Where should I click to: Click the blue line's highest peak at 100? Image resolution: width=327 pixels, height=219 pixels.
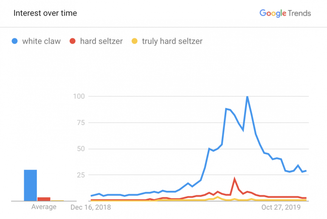247,97
